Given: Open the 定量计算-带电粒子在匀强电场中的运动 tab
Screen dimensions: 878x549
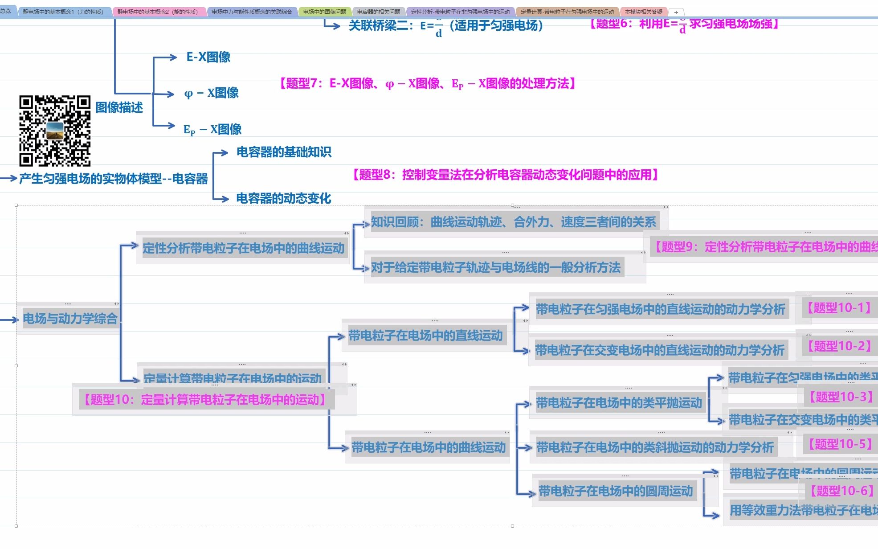Looking at the screenshot, I should (x=567, y=12).
